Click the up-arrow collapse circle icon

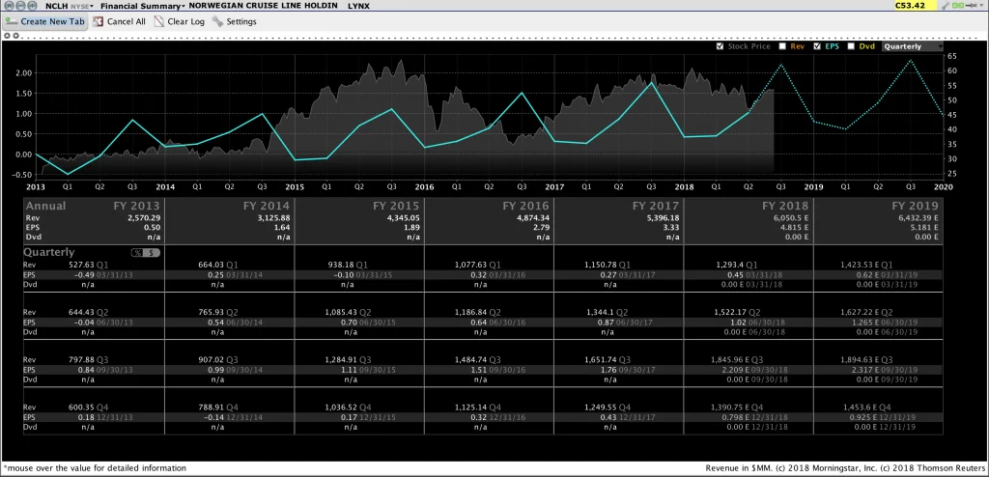(x=7, y=36)
